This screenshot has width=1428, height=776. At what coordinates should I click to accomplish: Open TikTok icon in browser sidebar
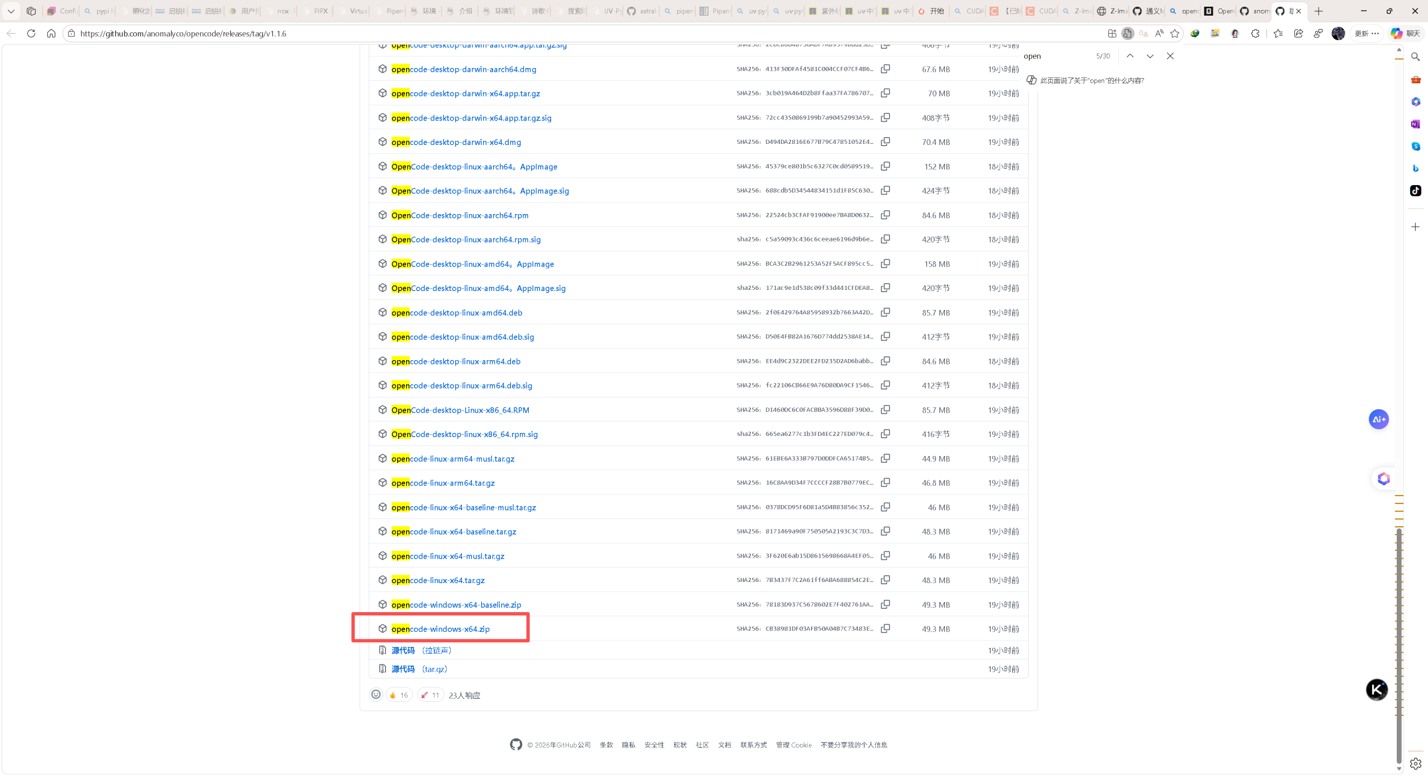[x=1415, y=191]
